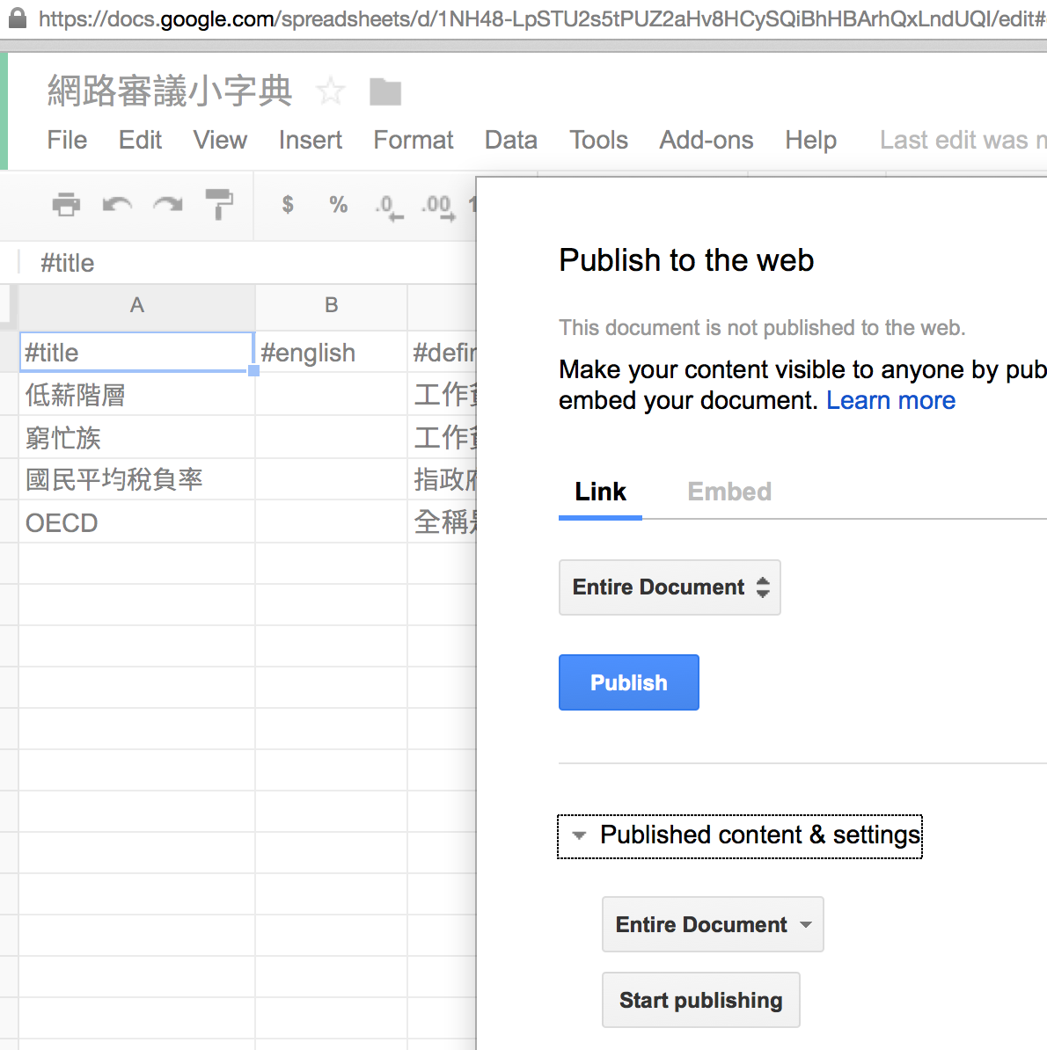Click the Start publishing button
The image size is (1047, 1050).
click(x=700, y=1000)
